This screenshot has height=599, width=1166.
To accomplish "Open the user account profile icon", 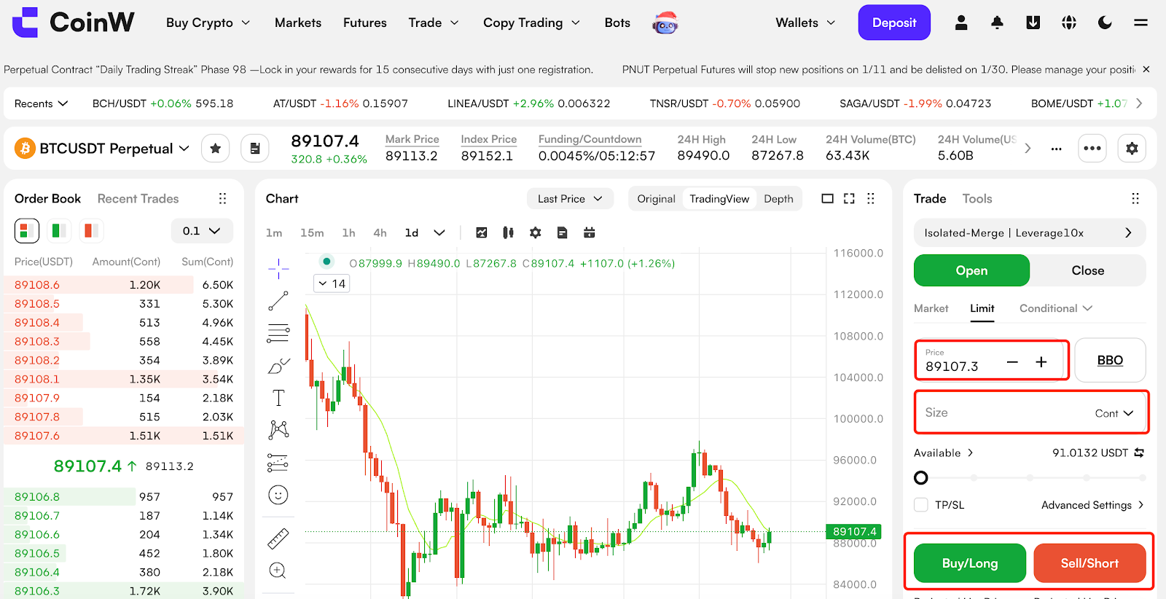I will (x=961, y=23).
